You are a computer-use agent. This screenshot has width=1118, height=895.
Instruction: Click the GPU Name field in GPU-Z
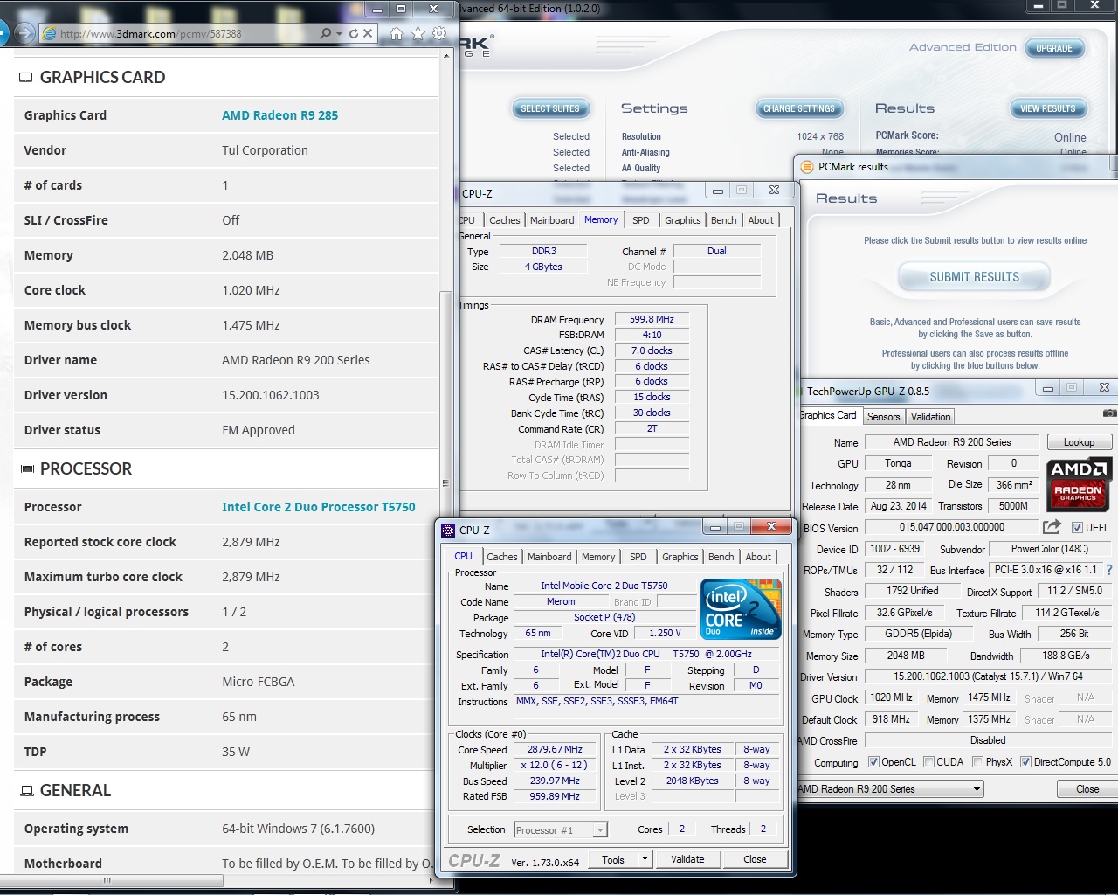(x=951, y=442)
